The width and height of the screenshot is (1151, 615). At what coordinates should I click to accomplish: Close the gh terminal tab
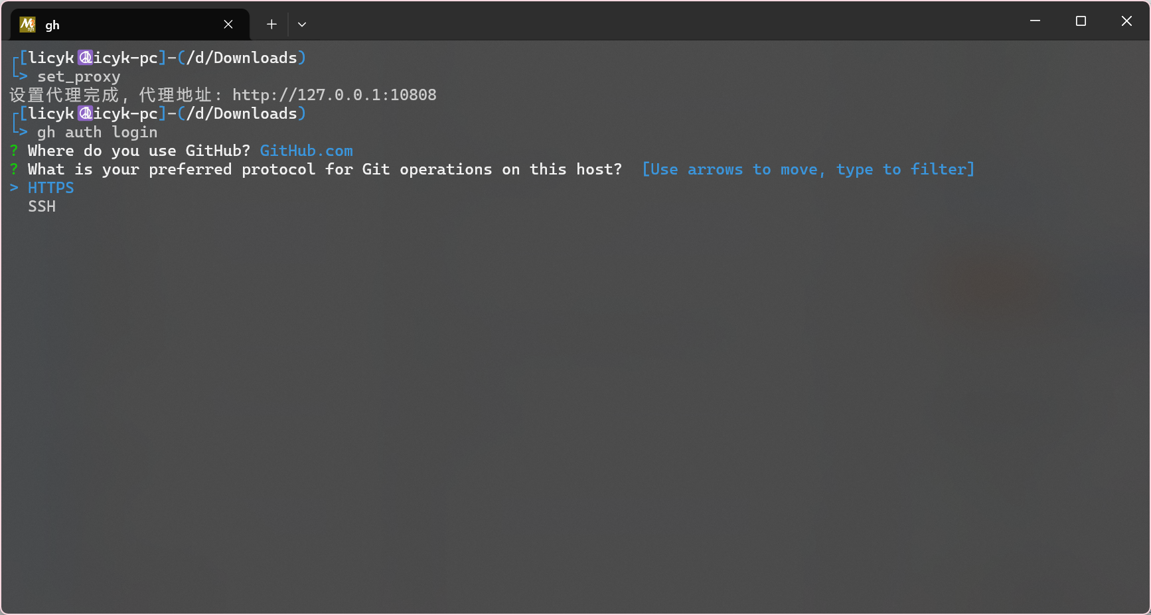(x=228, y=25)
